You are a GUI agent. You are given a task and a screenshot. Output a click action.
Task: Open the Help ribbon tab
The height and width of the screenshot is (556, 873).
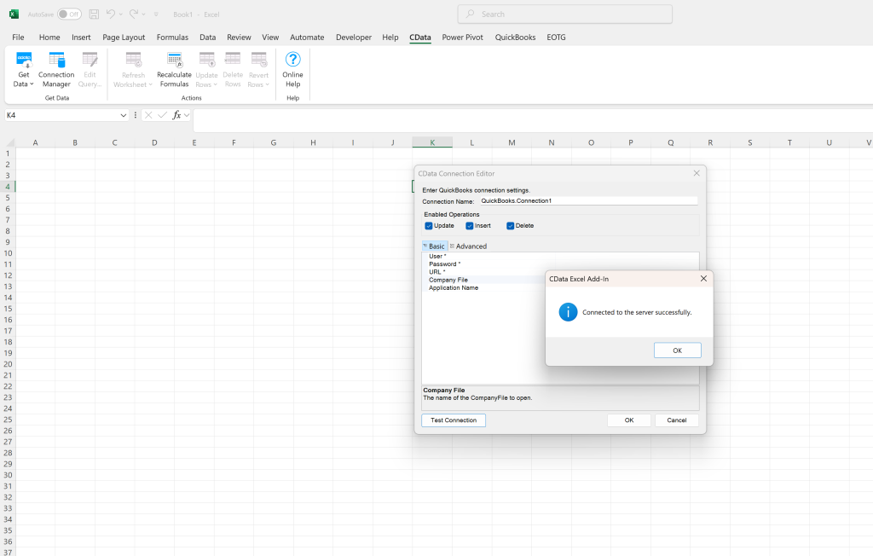tap(390, 38)
